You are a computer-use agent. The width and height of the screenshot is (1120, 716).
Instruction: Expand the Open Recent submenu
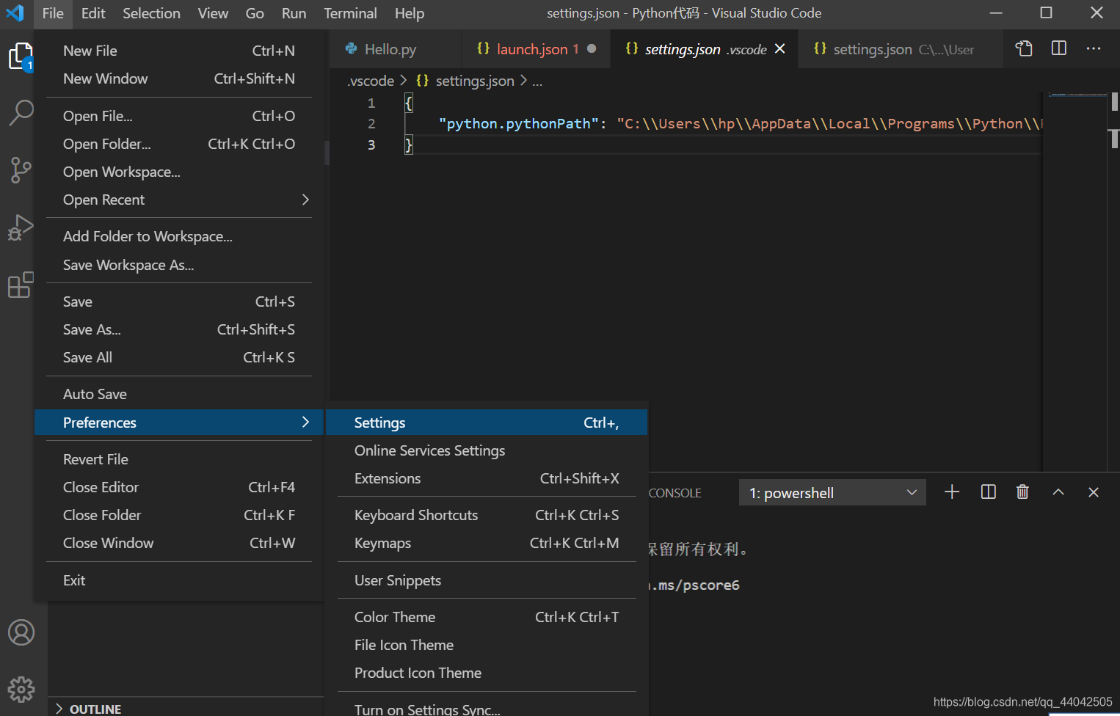[179, 200]
